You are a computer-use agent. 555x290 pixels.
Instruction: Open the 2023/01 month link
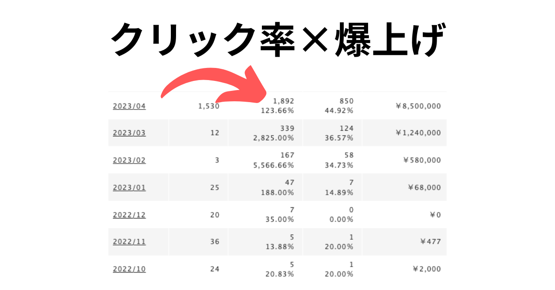[x=129, y=187]
